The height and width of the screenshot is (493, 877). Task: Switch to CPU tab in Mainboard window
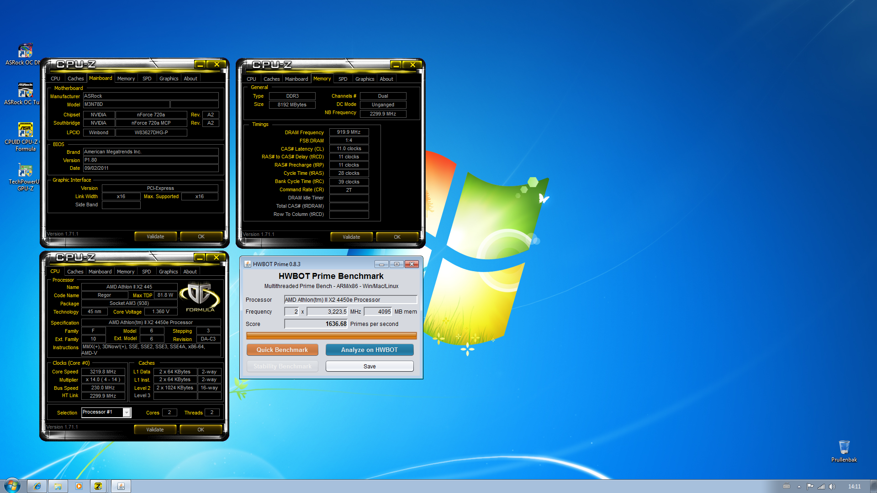55,79
